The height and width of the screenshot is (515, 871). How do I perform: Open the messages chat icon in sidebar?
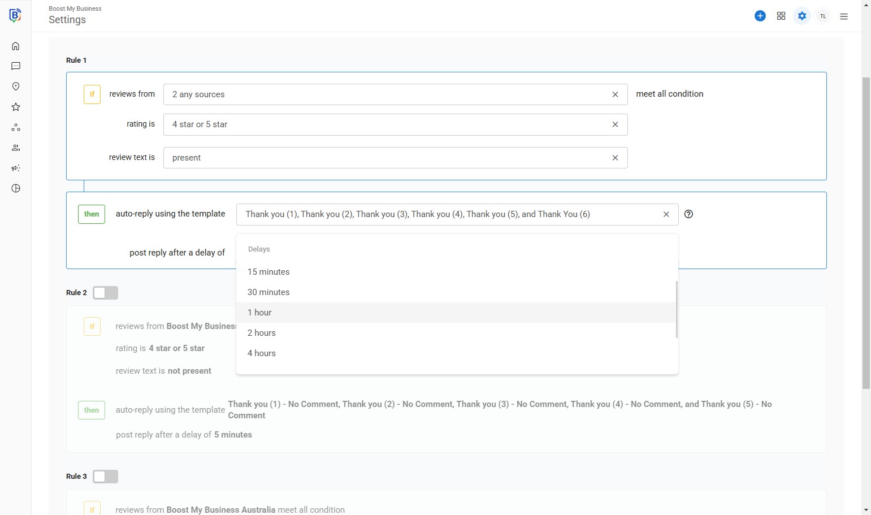click(16, 66)
